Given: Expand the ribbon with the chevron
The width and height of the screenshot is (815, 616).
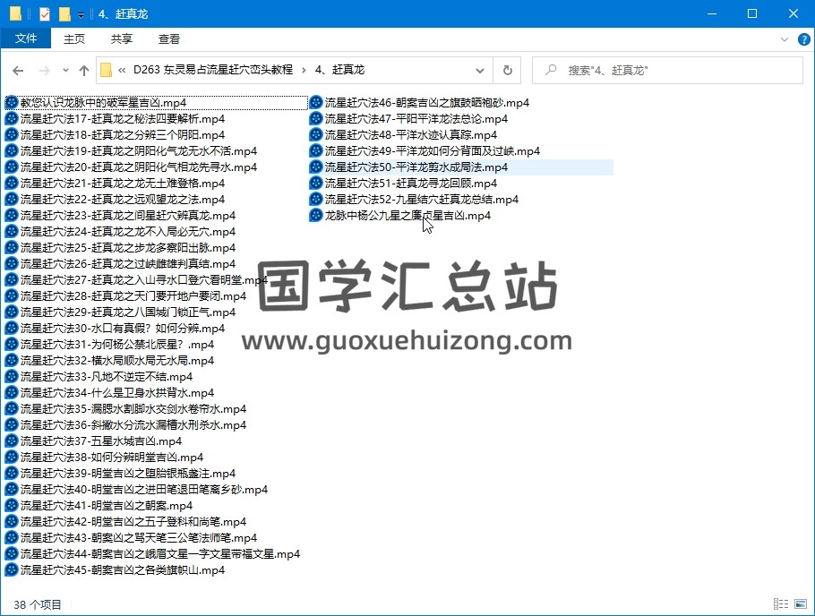Looking at the screenshot, I should tap(786, 39).
